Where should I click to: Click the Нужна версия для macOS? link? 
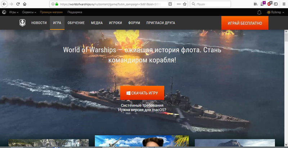click(142, 110)
